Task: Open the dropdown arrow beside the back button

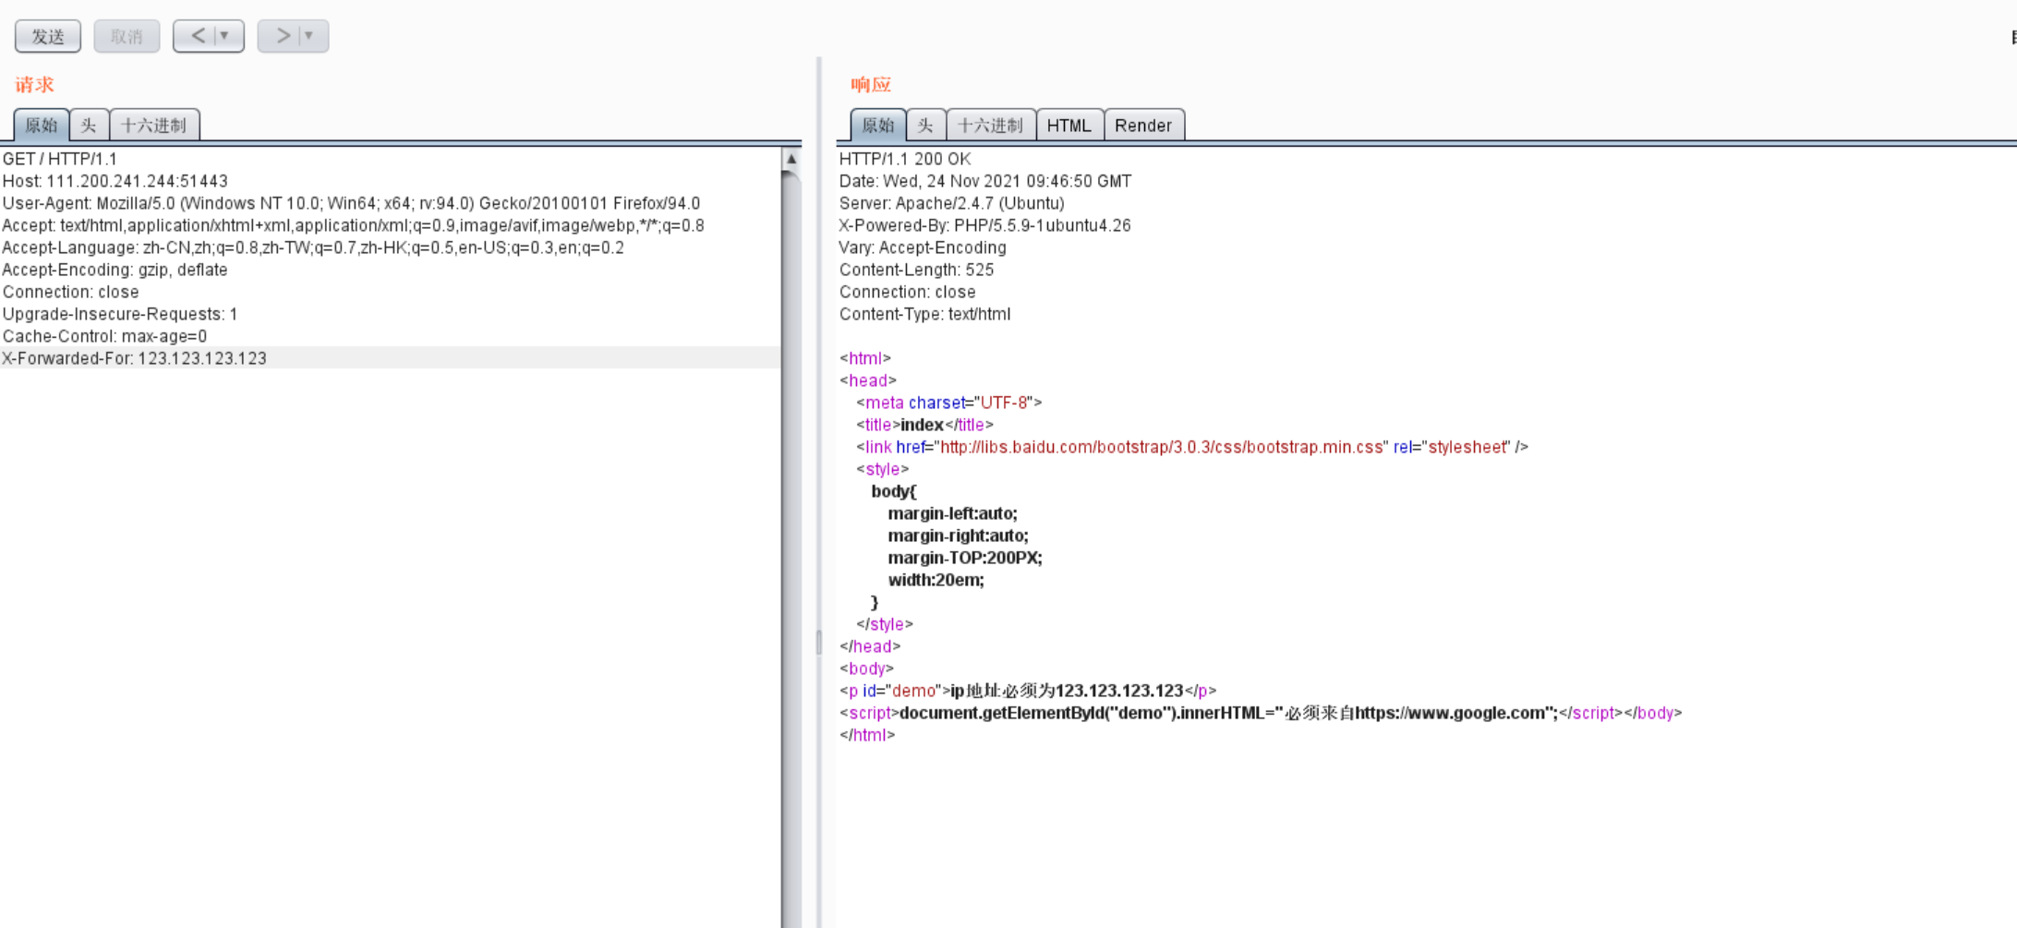Action: coord(224,36)
